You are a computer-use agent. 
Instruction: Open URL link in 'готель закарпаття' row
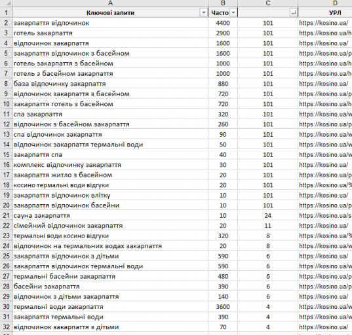(325, 33)
